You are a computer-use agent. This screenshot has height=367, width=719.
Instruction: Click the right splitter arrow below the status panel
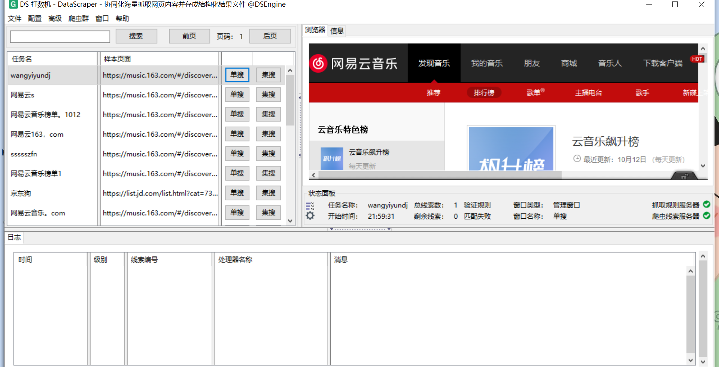tap(388, 229)
